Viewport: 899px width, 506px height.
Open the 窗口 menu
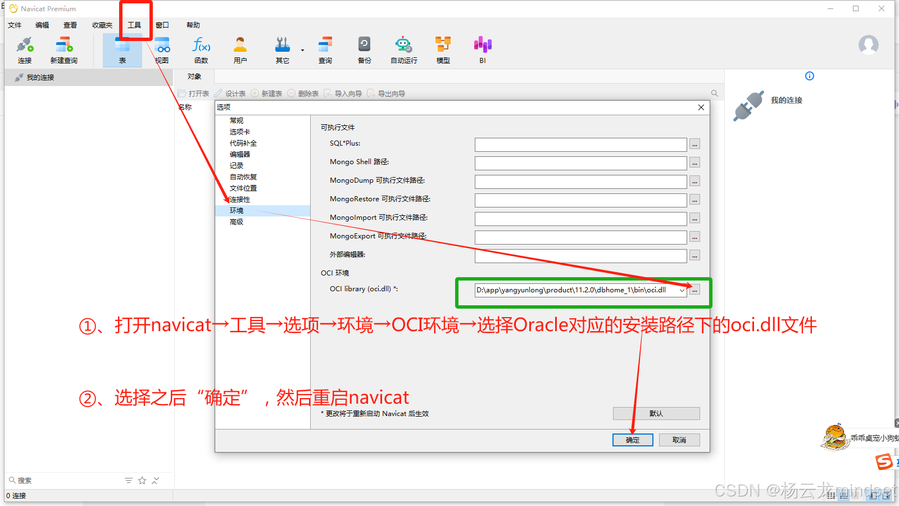click(x=162, y=25)
